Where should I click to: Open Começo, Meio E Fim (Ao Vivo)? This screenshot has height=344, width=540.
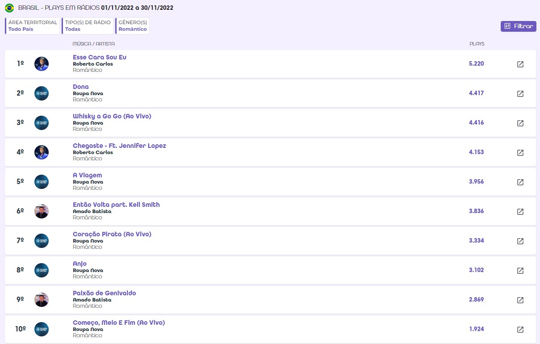(119, 323)
